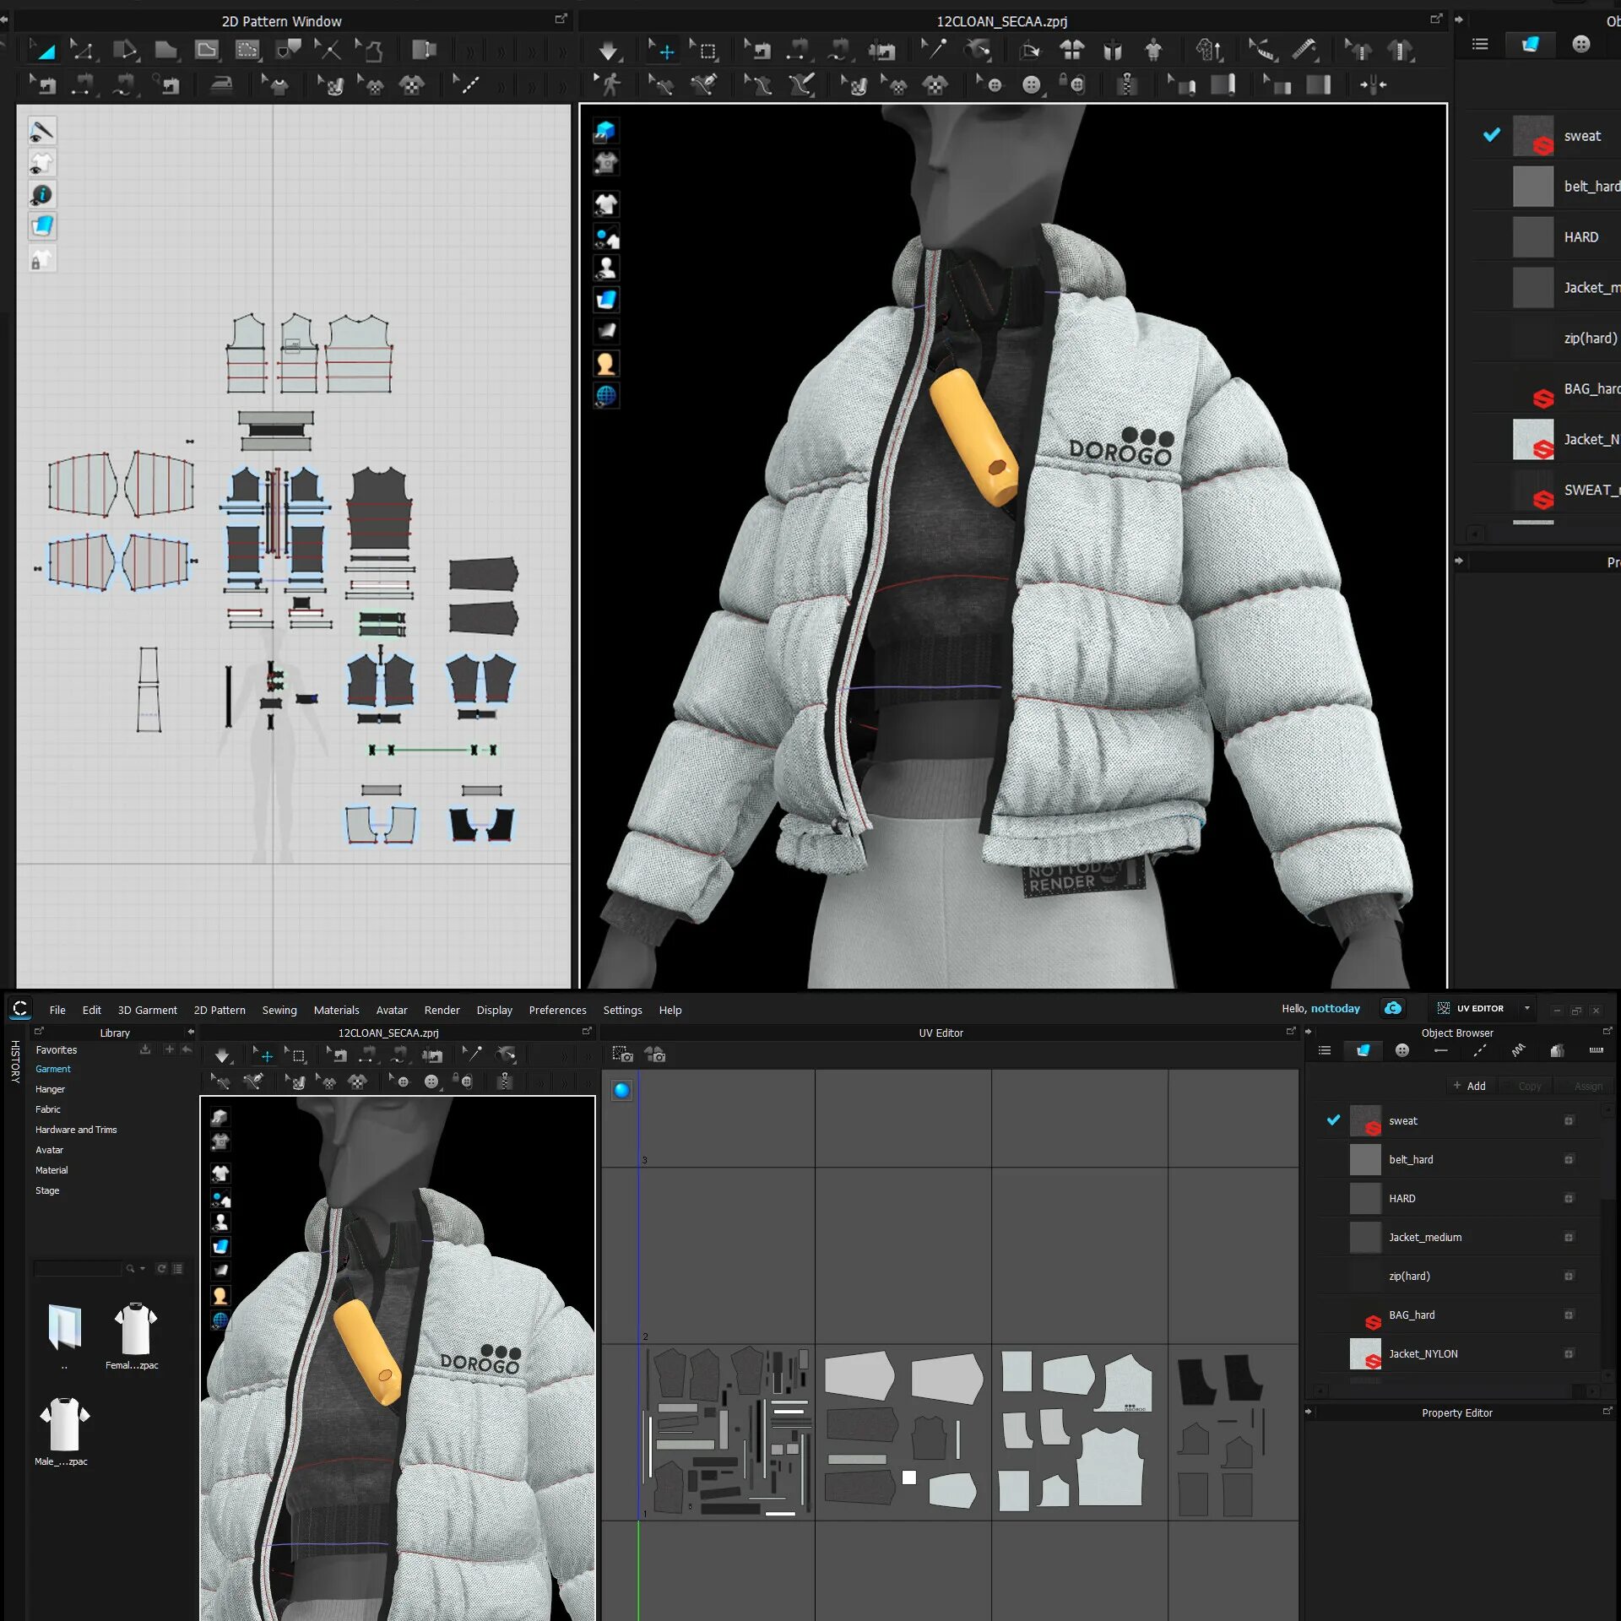
Task: Click the Simulate down-arrow icon in lower toolbar
Action: click(x=222, y=1055)
